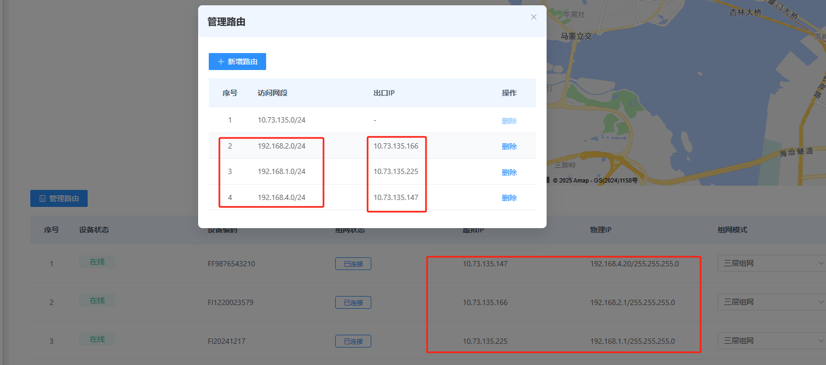Delete route 192.168.2.0/24
826x365 pixels.
[509, 146]
